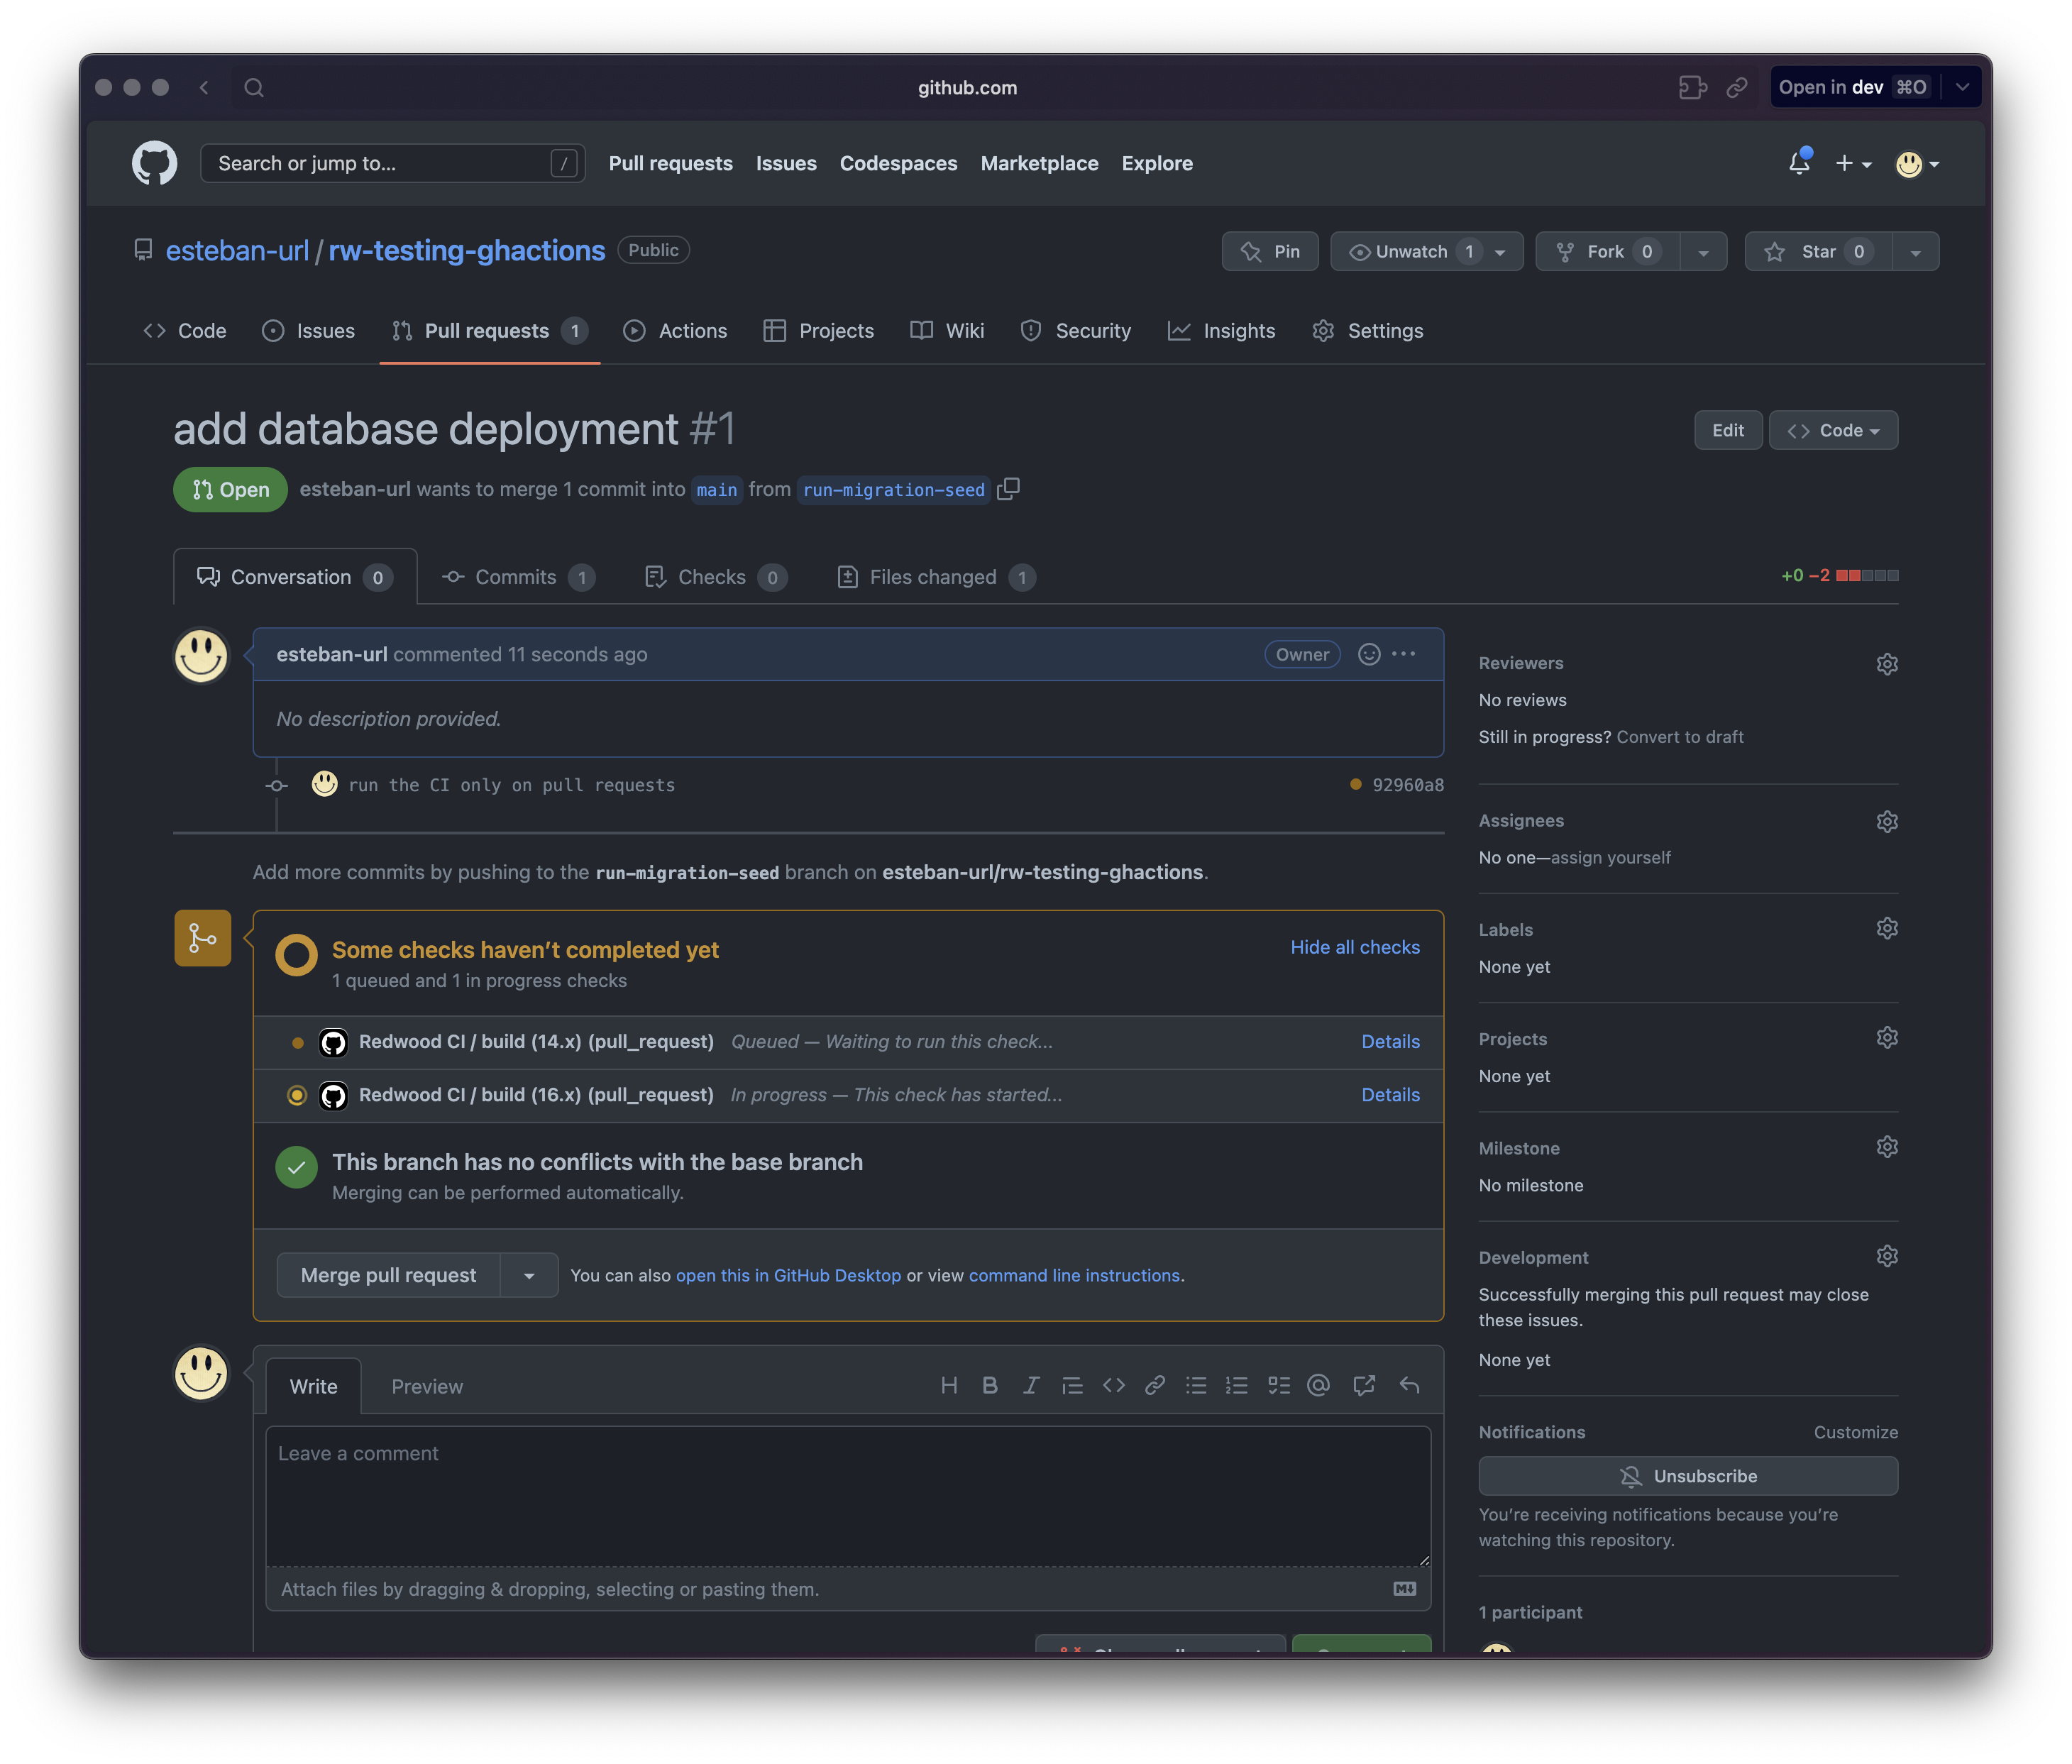Open Reviewers settings gear

click(1886, 664)
